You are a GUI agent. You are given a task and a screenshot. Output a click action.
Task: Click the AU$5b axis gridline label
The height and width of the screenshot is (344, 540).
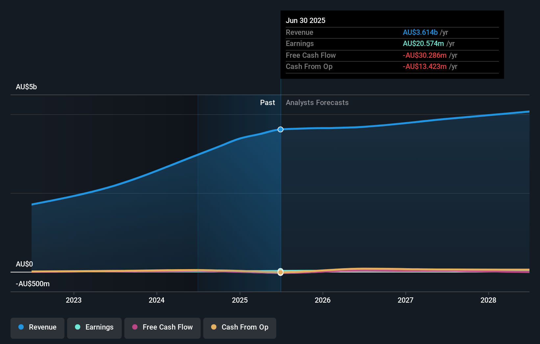click(x=26, y=87)
